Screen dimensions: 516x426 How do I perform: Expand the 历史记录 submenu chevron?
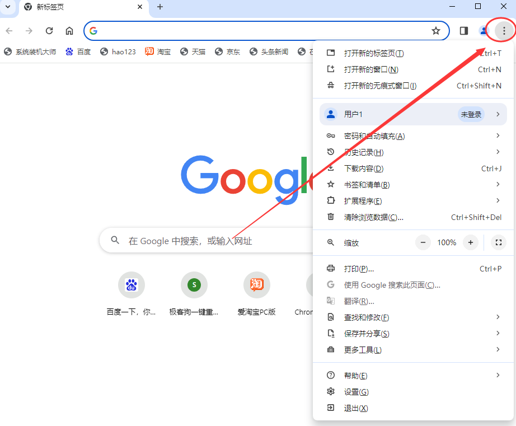tap(498, 152)
